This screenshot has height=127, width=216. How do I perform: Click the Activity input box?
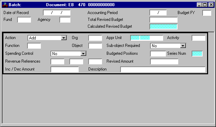click(x=198, y=38)
